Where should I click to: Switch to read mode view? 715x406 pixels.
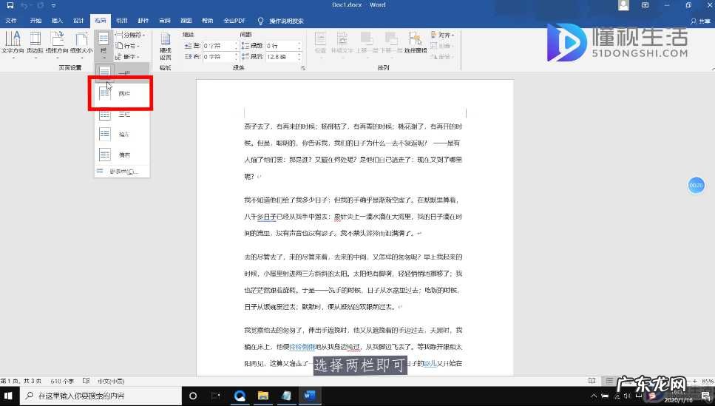[592, 381]
